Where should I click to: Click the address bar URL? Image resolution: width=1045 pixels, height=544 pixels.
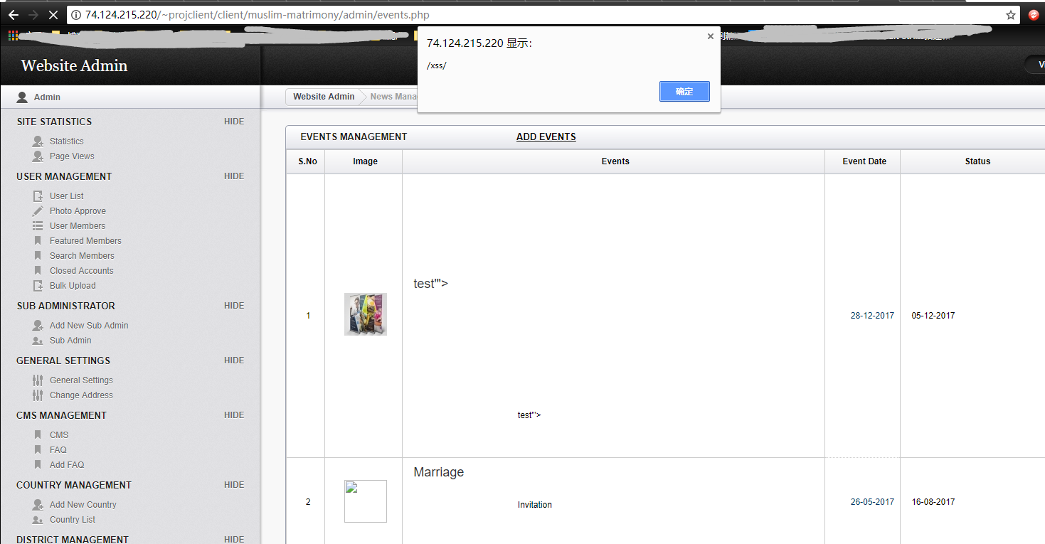257,15
